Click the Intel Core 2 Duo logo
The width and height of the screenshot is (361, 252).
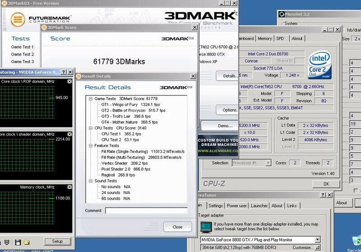319,66
